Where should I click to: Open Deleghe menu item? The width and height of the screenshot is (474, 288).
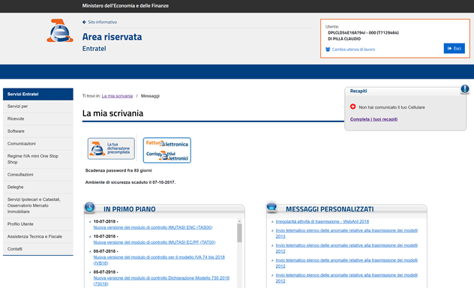[x=38, y=187]
